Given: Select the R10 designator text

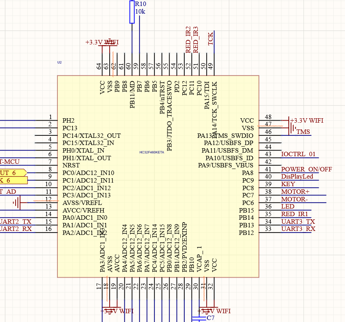Looking at the screenshot, I should pos(140,4).
